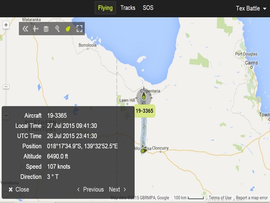Enter fullscreen map view
The width and height of the screenshot is (270, 203).
click(x=79, y=29)
